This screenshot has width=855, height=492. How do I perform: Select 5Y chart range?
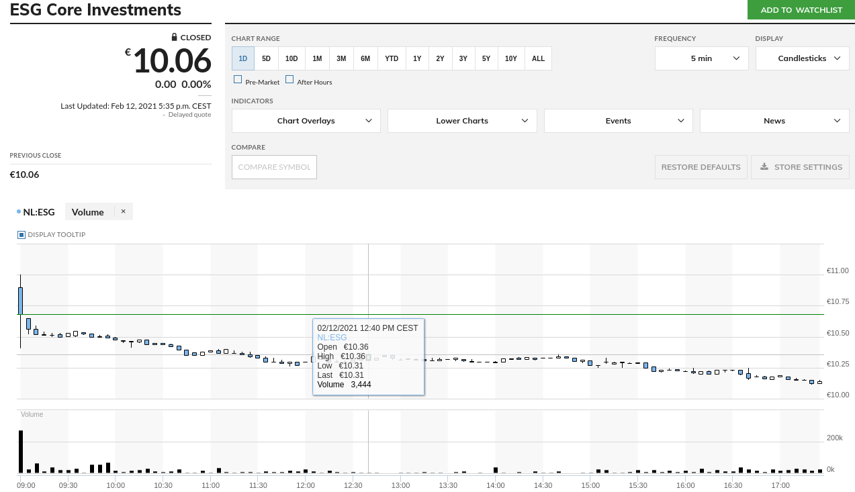[486, 58]
